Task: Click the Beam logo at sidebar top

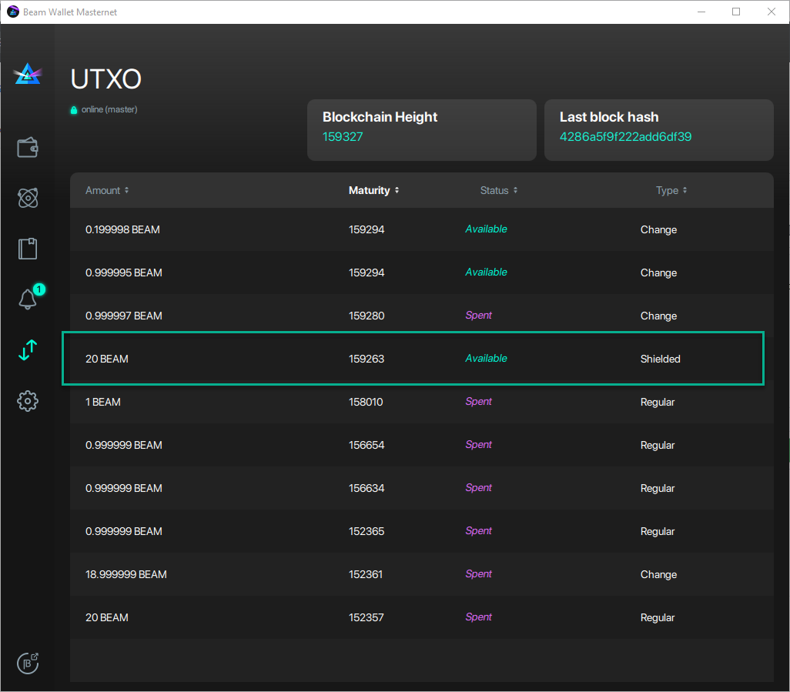Action: tap(28, 74)
